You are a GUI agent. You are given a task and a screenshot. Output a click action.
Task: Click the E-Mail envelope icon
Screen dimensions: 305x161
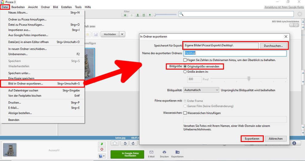[x=151, y=152]
